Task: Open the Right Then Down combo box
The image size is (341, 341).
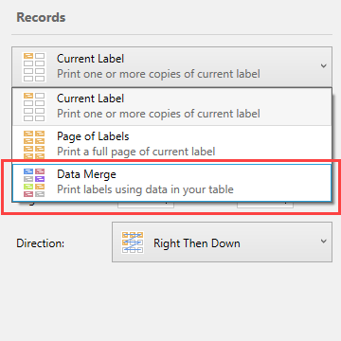Action: 222,242
